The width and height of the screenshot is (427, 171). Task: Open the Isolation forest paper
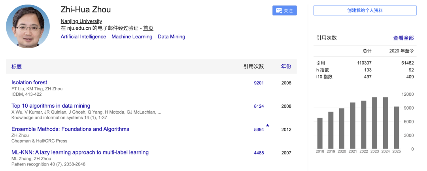tap(29, 83)
